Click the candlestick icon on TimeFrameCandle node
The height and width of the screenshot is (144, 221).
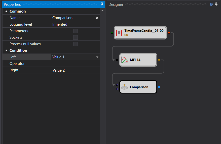tap(119, 33)
